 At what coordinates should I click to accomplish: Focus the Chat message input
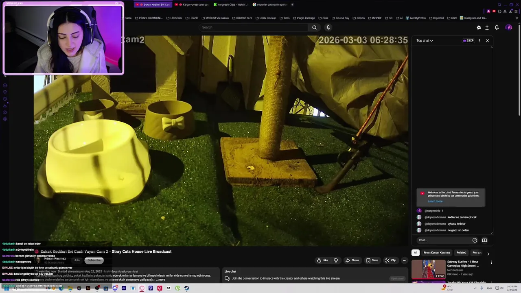pos(443,240)
